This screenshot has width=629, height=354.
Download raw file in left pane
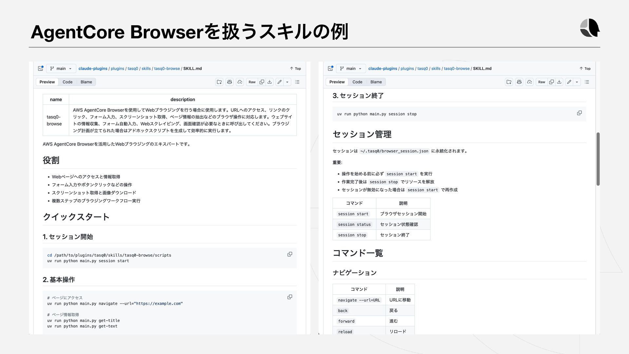[x=270, y=82]
